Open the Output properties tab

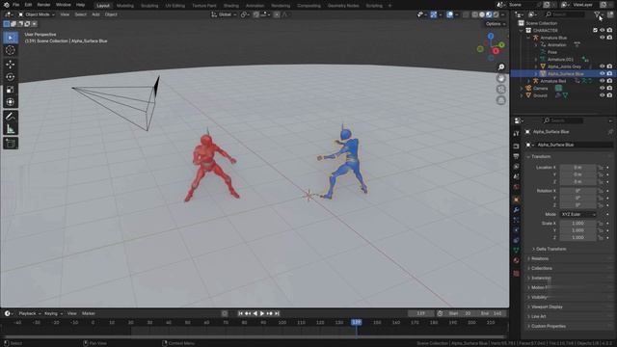coord(517,156)
